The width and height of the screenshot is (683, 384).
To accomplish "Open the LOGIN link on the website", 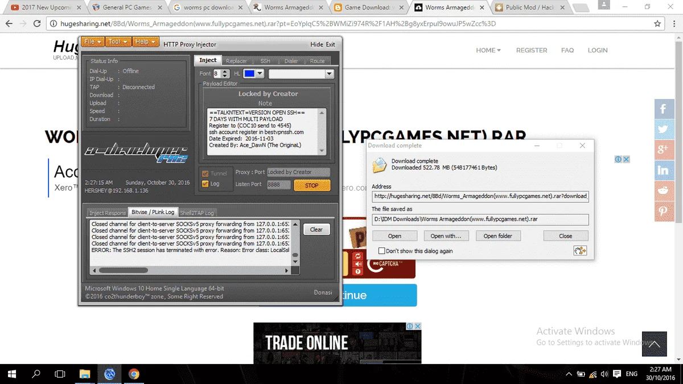I will tap(598, 50).
